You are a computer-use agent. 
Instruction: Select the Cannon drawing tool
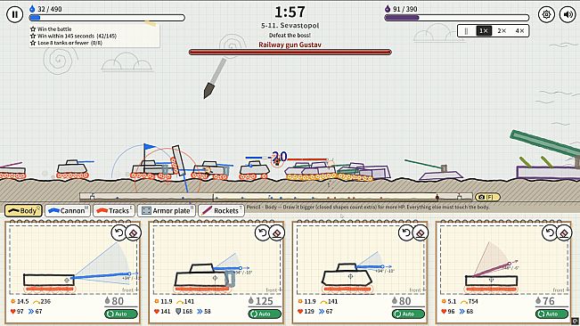point(68,211)
